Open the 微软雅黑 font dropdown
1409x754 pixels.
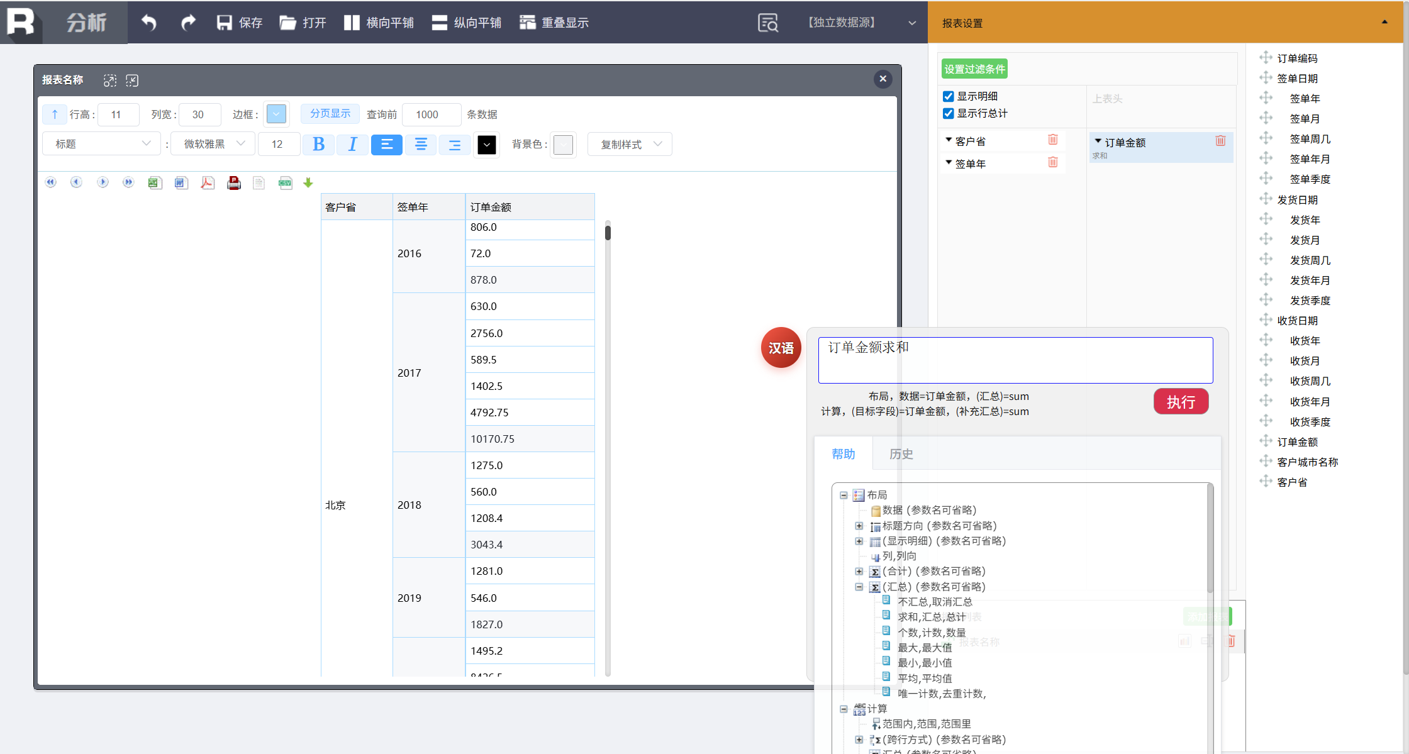tap(213, 144)
